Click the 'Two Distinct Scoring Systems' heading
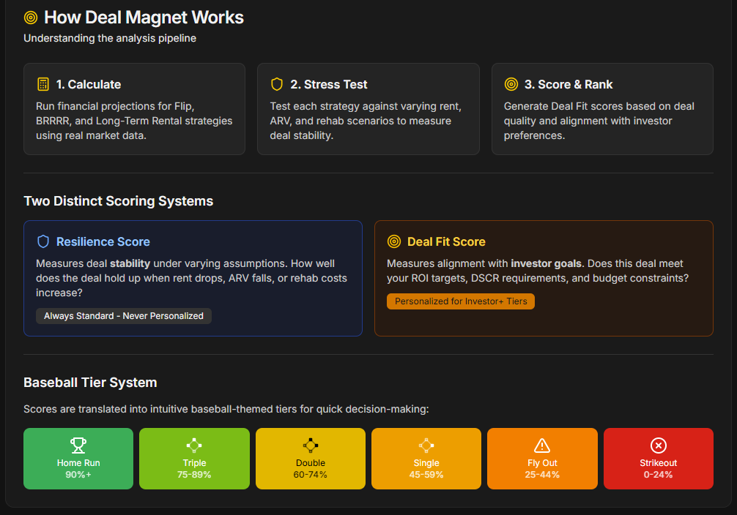The height and width of the screenshot is (515, 737). pyautogui.click(x=119, y=201)
